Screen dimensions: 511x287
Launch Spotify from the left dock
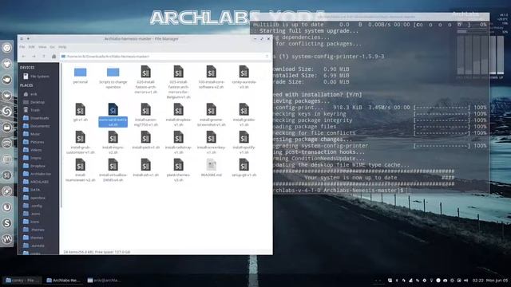coord(7,143)
